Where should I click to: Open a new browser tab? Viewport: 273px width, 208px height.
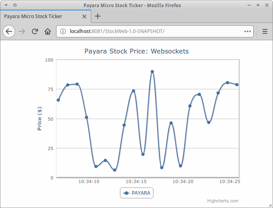click(98, 16)
